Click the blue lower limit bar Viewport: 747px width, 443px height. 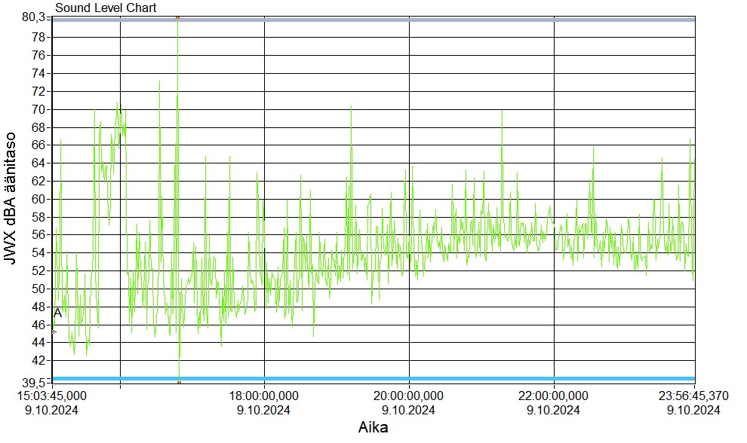(373, 379)
